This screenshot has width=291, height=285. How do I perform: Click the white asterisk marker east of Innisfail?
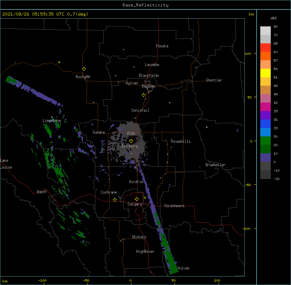coord(169,103)
